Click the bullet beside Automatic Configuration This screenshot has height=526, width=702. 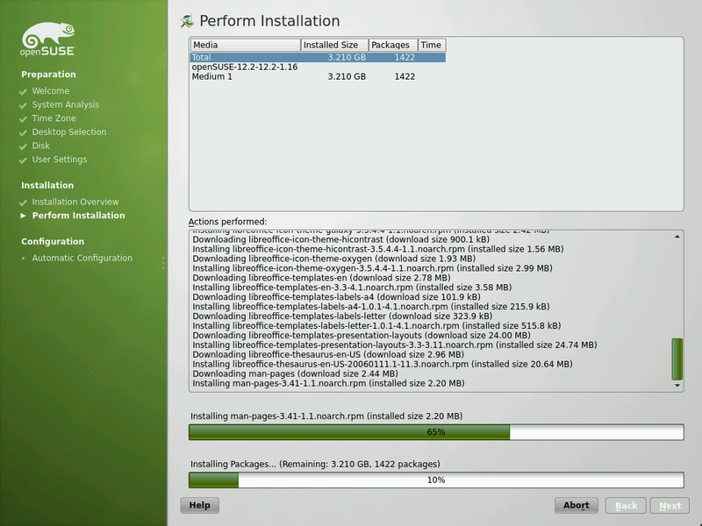coord(24,258)
